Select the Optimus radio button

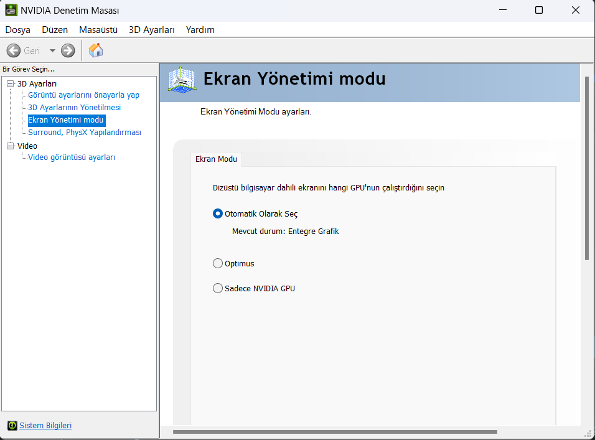pyautogui.click(x=217, y=263)
